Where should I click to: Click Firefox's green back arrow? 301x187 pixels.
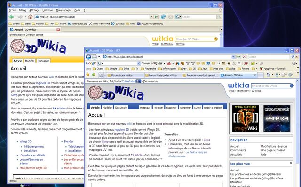click(11, 17)
